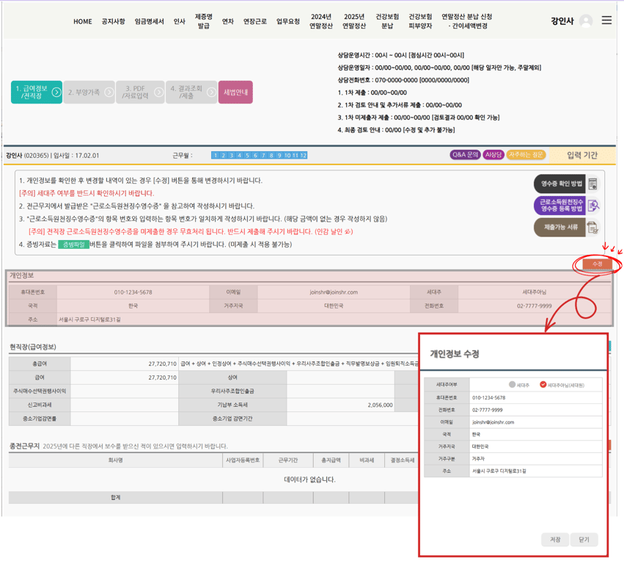The height and width of the screenshot is (564, 624).
Task: Click arrow icon on step 3 PDF/자료입력
Action: pos(159,92)
